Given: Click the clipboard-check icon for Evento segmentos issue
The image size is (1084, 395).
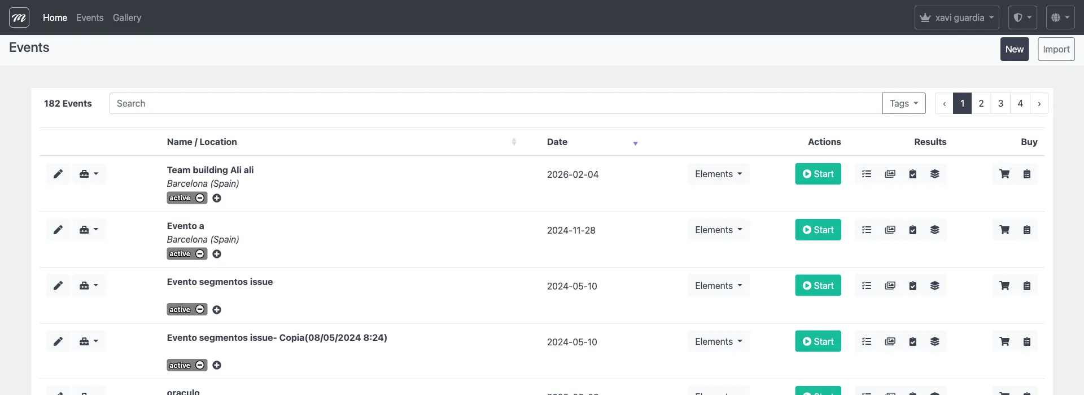Looking at the screenshot, I should click(912, 286).
